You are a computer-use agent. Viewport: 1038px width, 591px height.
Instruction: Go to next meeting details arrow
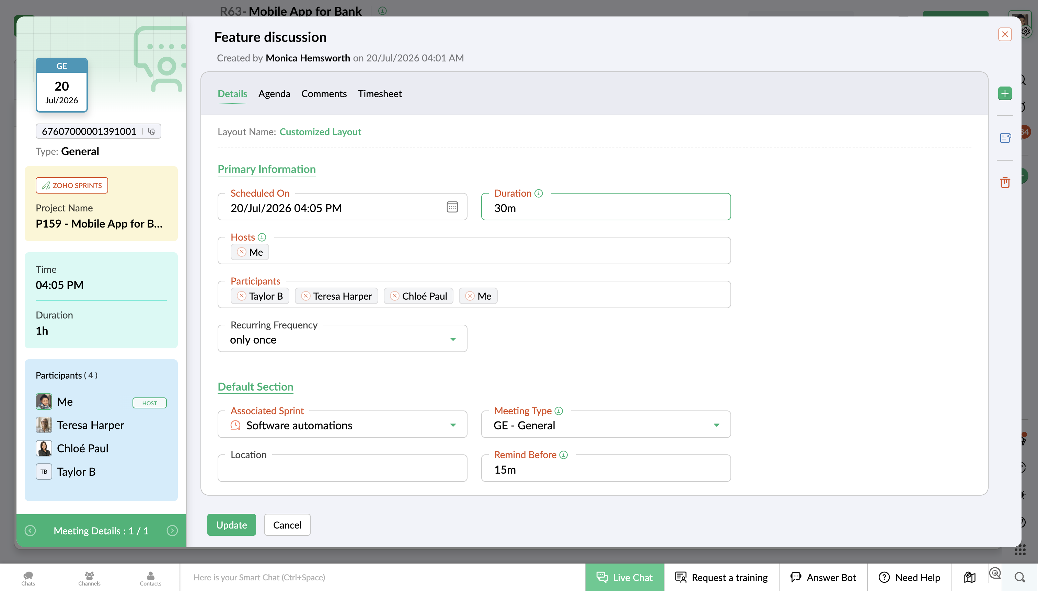point(172,531)
